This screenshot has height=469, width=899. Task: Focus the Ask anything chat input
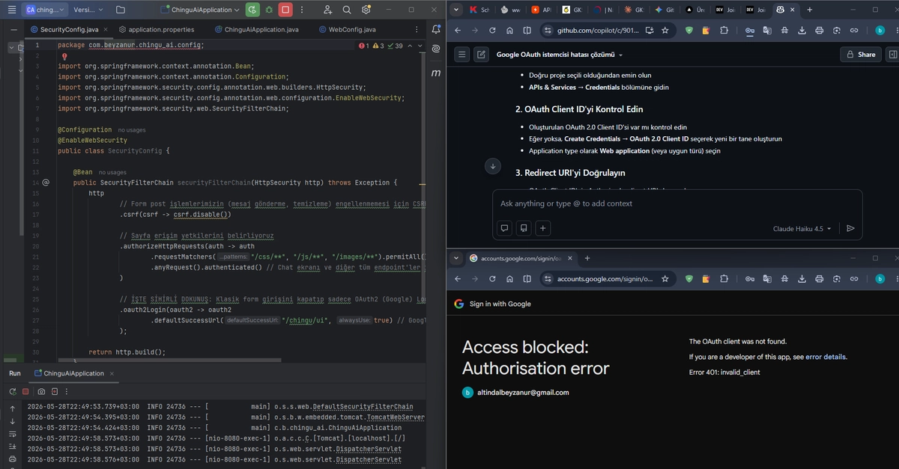point(676,203)
